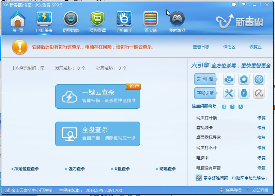
Task: Click 修复 for 电脑没有声音
Action: point(261,168)
